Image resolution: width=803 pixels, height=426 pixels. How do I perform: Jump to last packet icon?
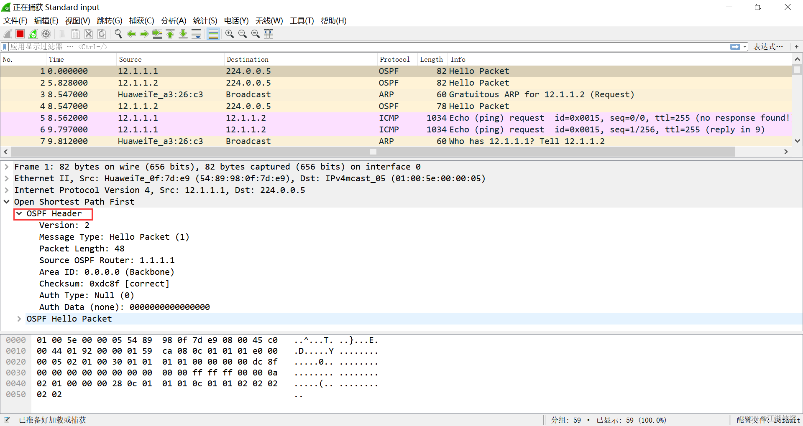183,34
